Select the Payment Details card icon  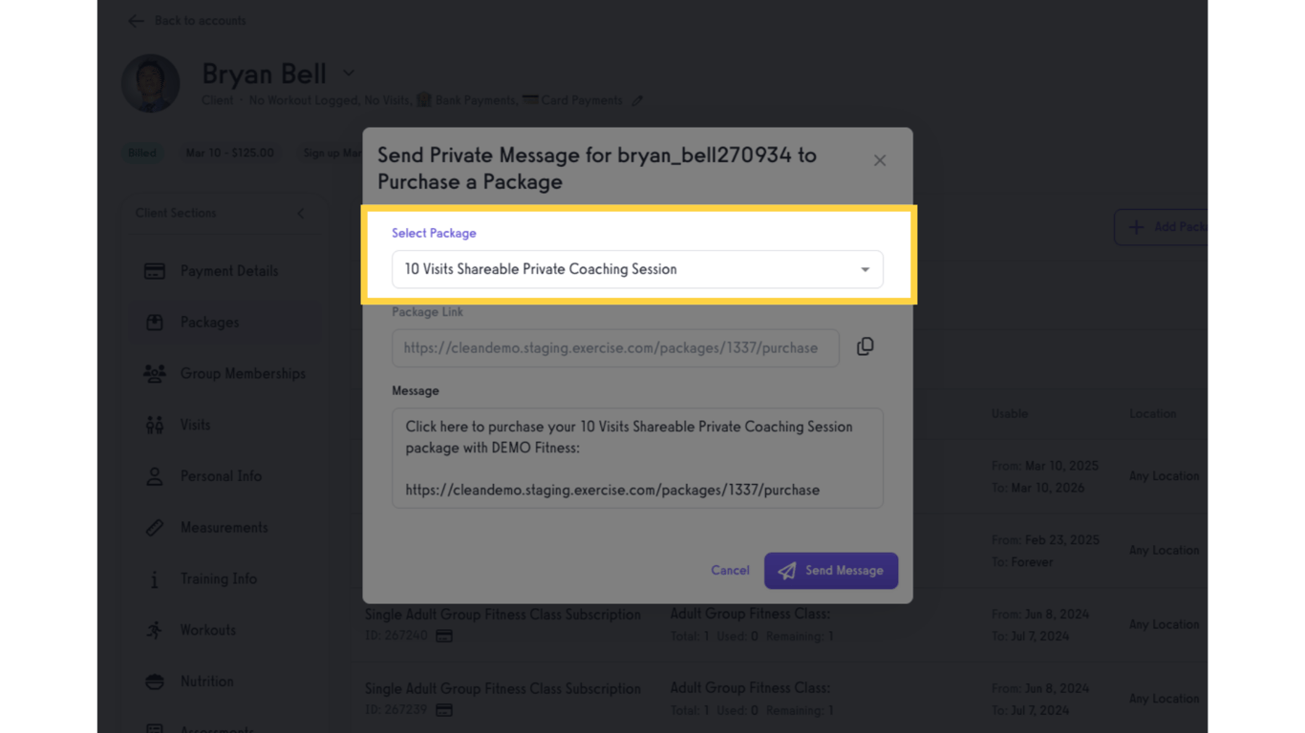coord(154,271)
